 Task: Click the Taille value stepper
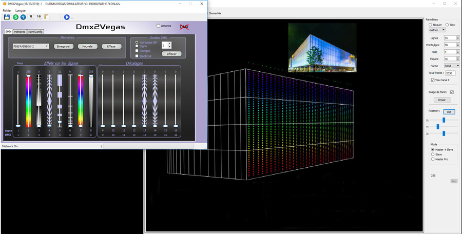458,52
